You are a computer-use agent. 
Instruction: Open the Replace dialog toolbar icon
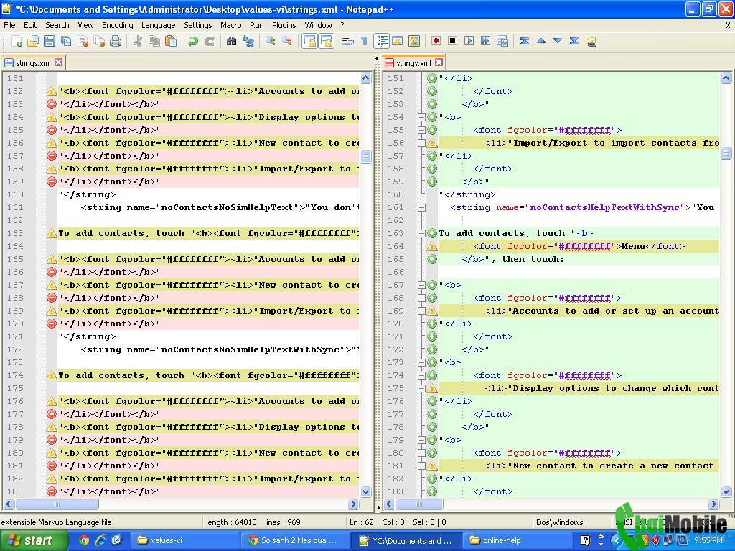click(248, 42)
